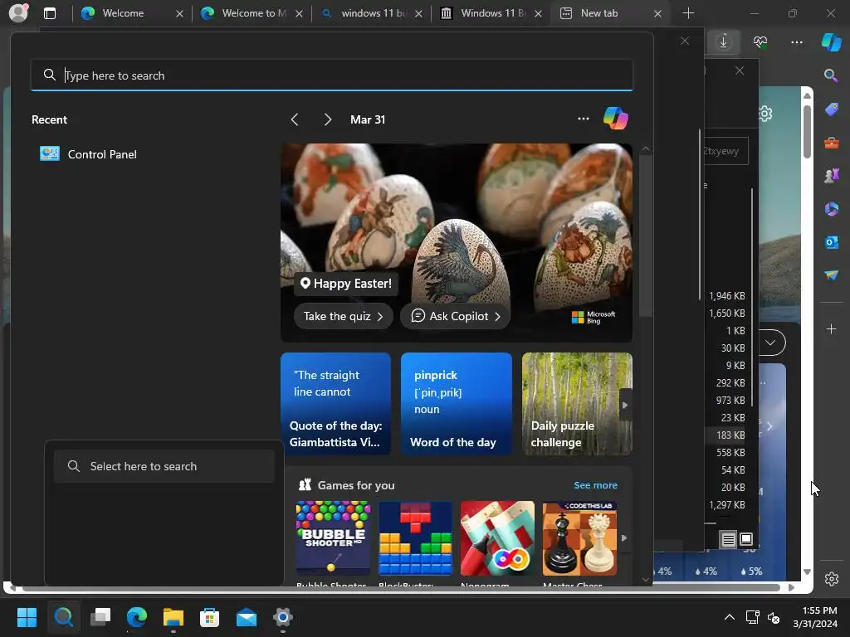
Task: Open a new Edge tab with plus
Action: pyautogui.click(x=688, y=13)
